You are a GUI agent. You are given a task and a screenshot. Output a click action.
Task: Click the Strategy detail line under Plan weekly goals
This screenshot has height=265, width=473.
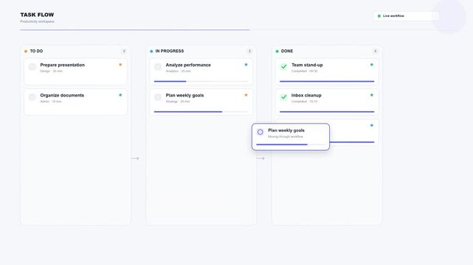point(178,102)
